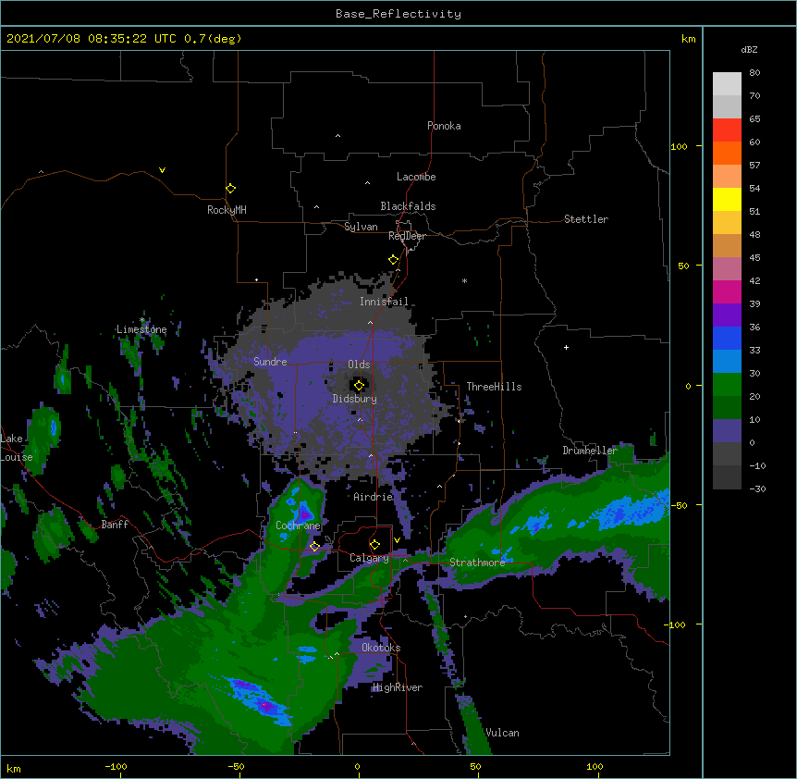Click the yellow V marker east of Calgary
Viewport: 797px width, 779px height.
397,540
